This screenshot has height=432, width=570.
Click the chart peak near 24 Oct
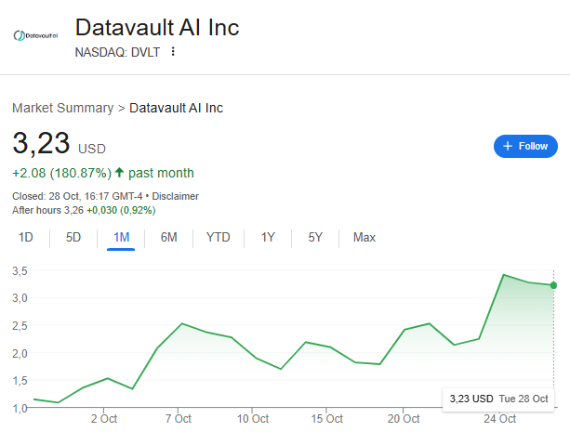pyautogui.click(x=503, y=275)
